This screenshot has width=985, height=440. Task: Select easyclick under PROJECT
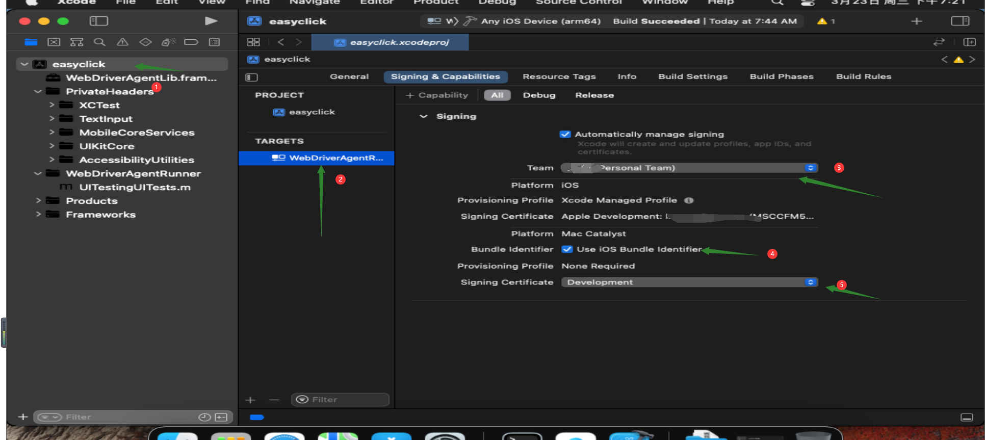304,112
